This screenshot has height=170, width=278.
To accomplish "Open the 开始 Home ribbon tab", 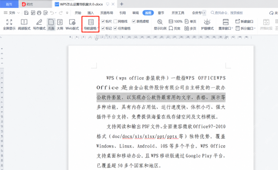I will (x=78, y=13).
